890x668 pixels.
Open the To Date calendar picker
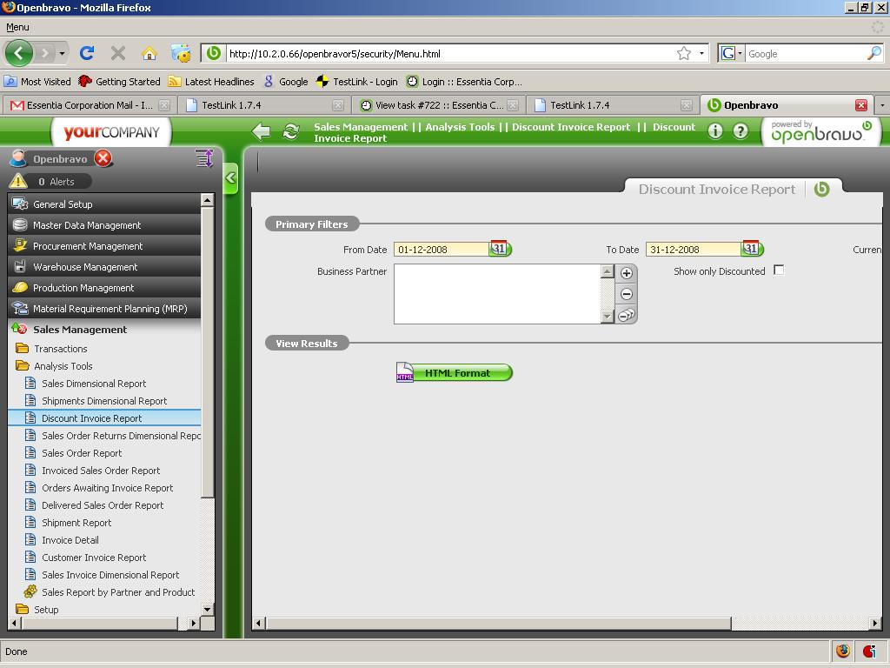(x=751, y=249)
